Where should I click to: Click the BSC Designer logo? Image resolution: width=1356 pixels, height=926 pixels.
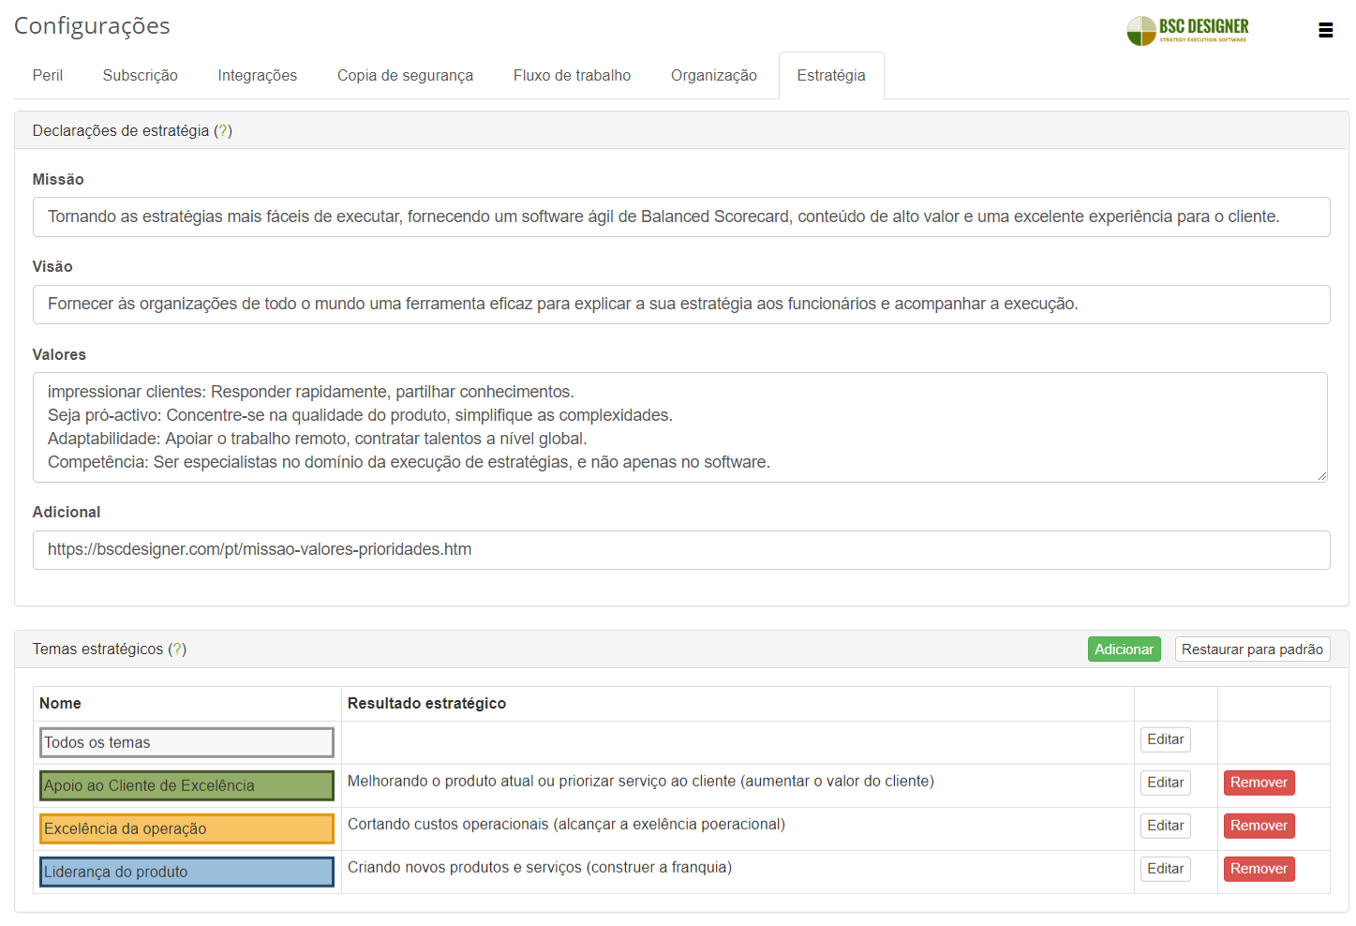[1188, 30]
